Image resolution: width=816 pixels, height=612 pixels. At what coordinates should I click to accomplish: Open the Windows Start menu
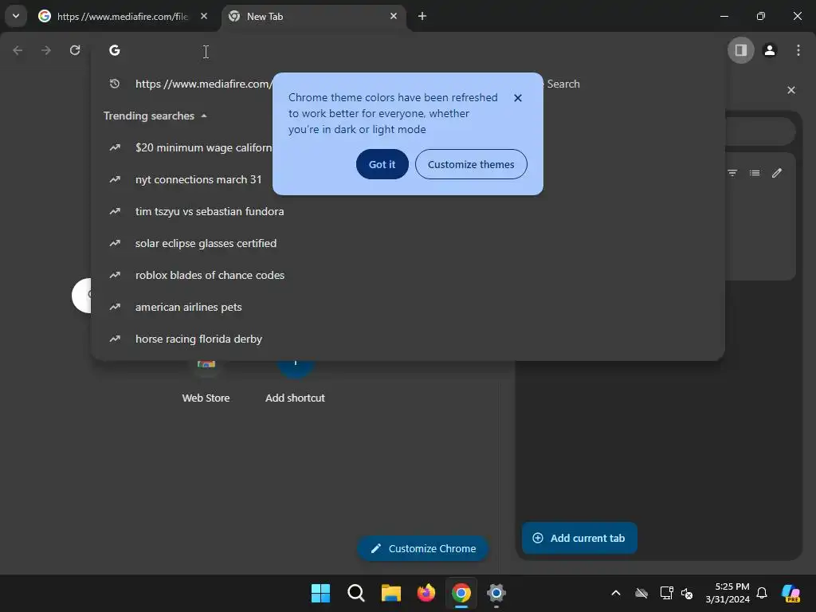[x=320, y=593]
